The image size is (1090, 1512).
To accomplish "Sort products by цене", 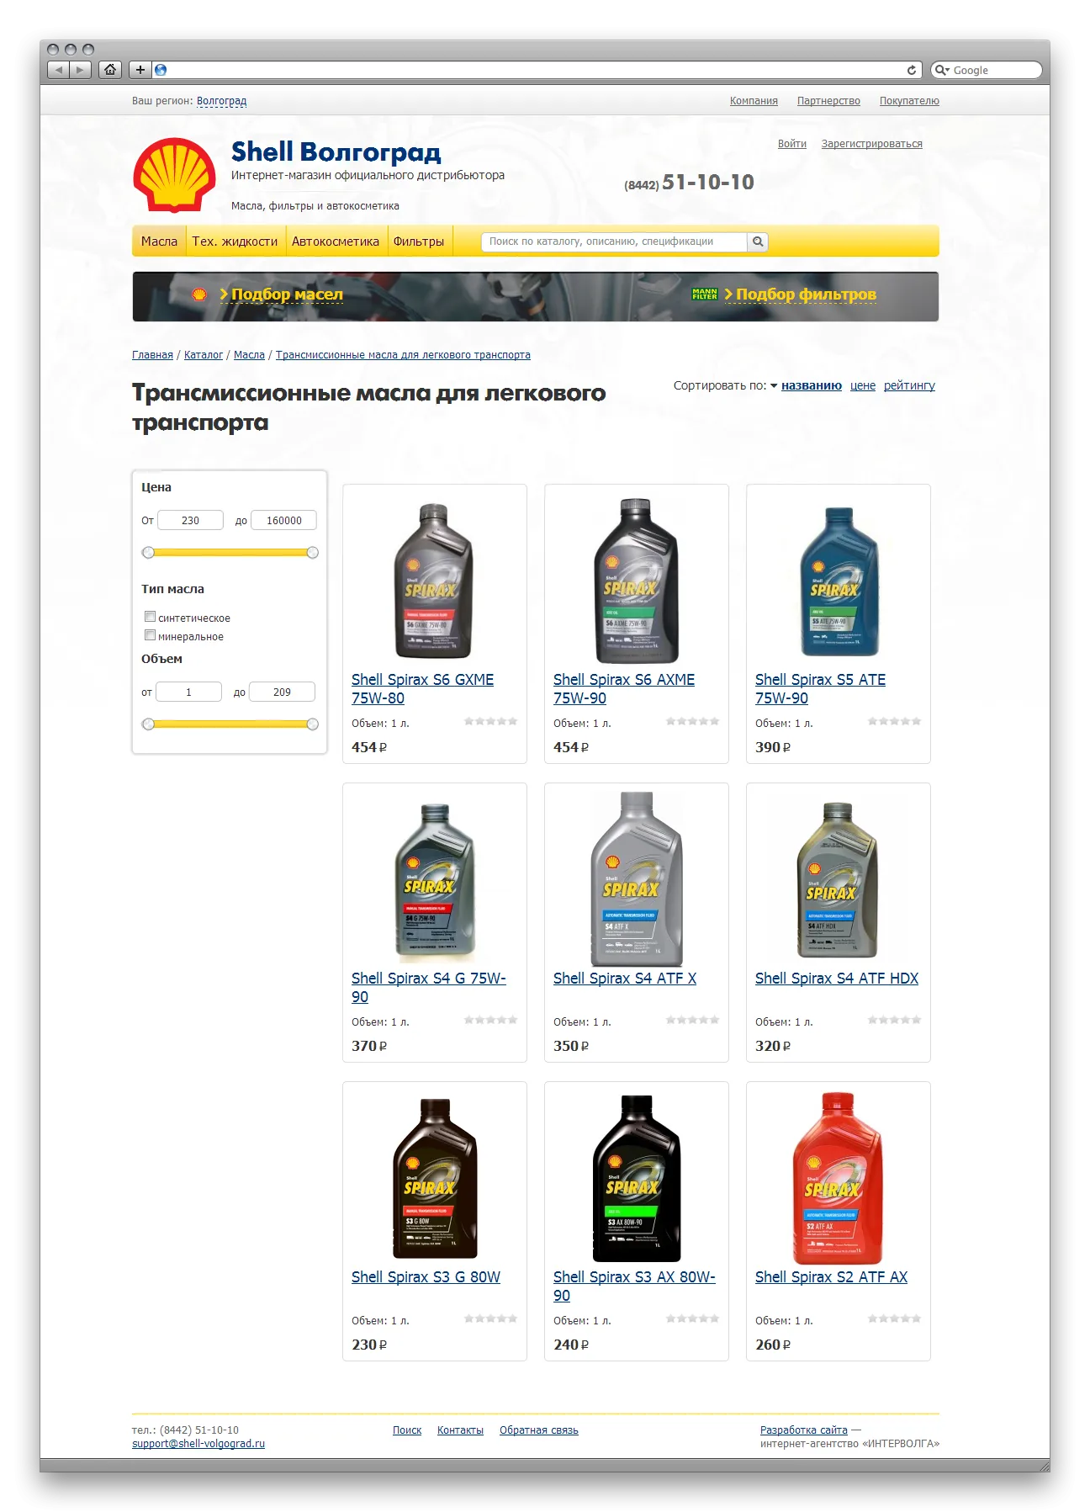I will (863, 385).
